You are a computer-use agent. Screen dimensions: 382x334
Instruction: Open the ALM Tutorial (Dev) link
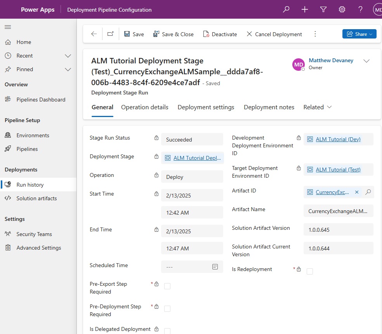pos(338,139)
